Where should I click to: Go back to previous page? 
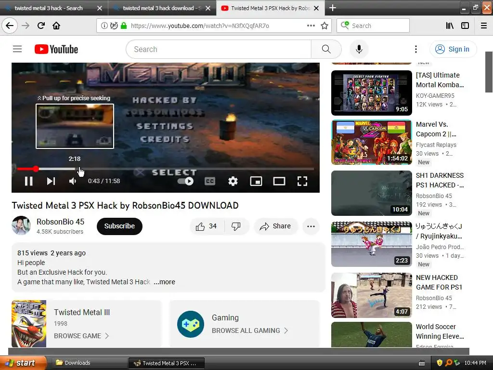point(10,26)
